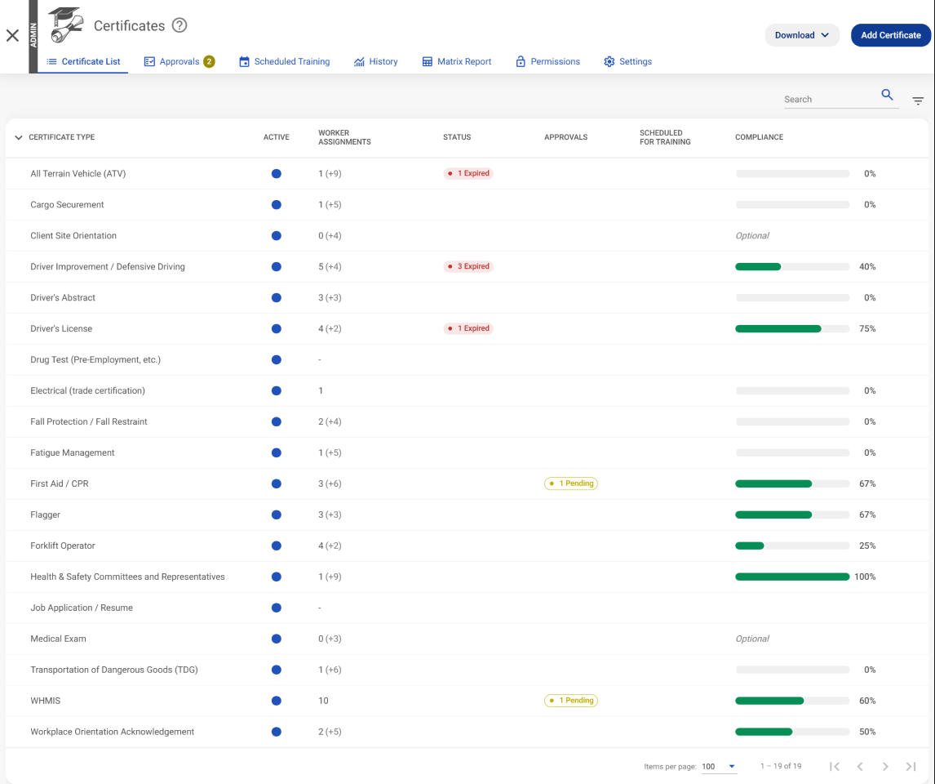Open the filter list icon
The height and width of the screenshot is (784, 935).
point(918,101)
